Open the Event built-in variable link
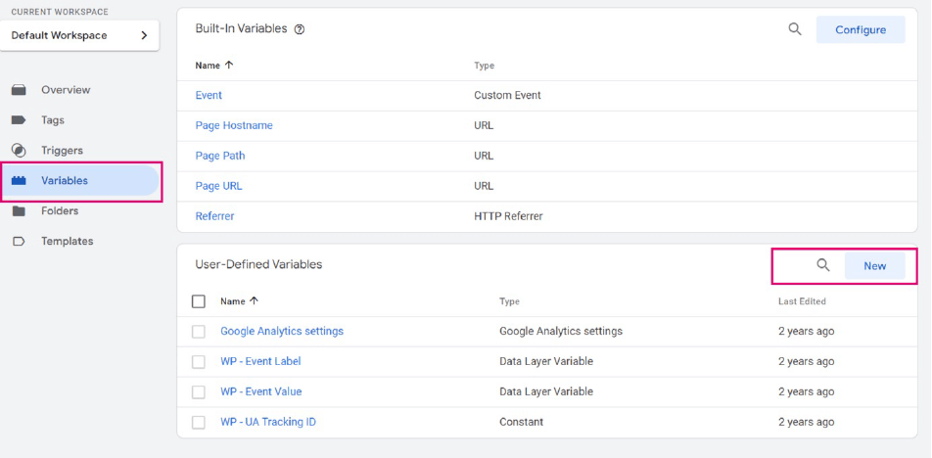The height and width of the screenshot is (458, 932). (x=209, y=95)
